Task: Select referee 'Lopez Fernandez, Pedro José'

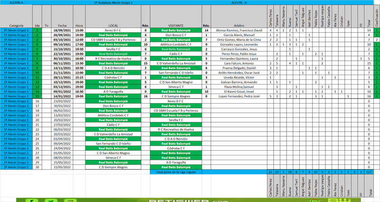Action: 239,96
